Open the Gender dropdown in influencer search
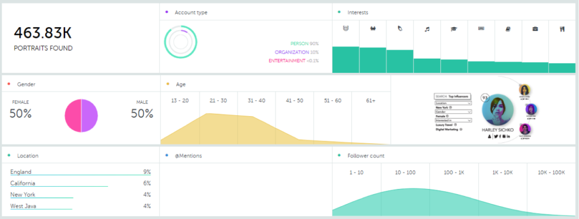Image resolution: width=579 pixels, height=219 pixels. click(453, 112)
